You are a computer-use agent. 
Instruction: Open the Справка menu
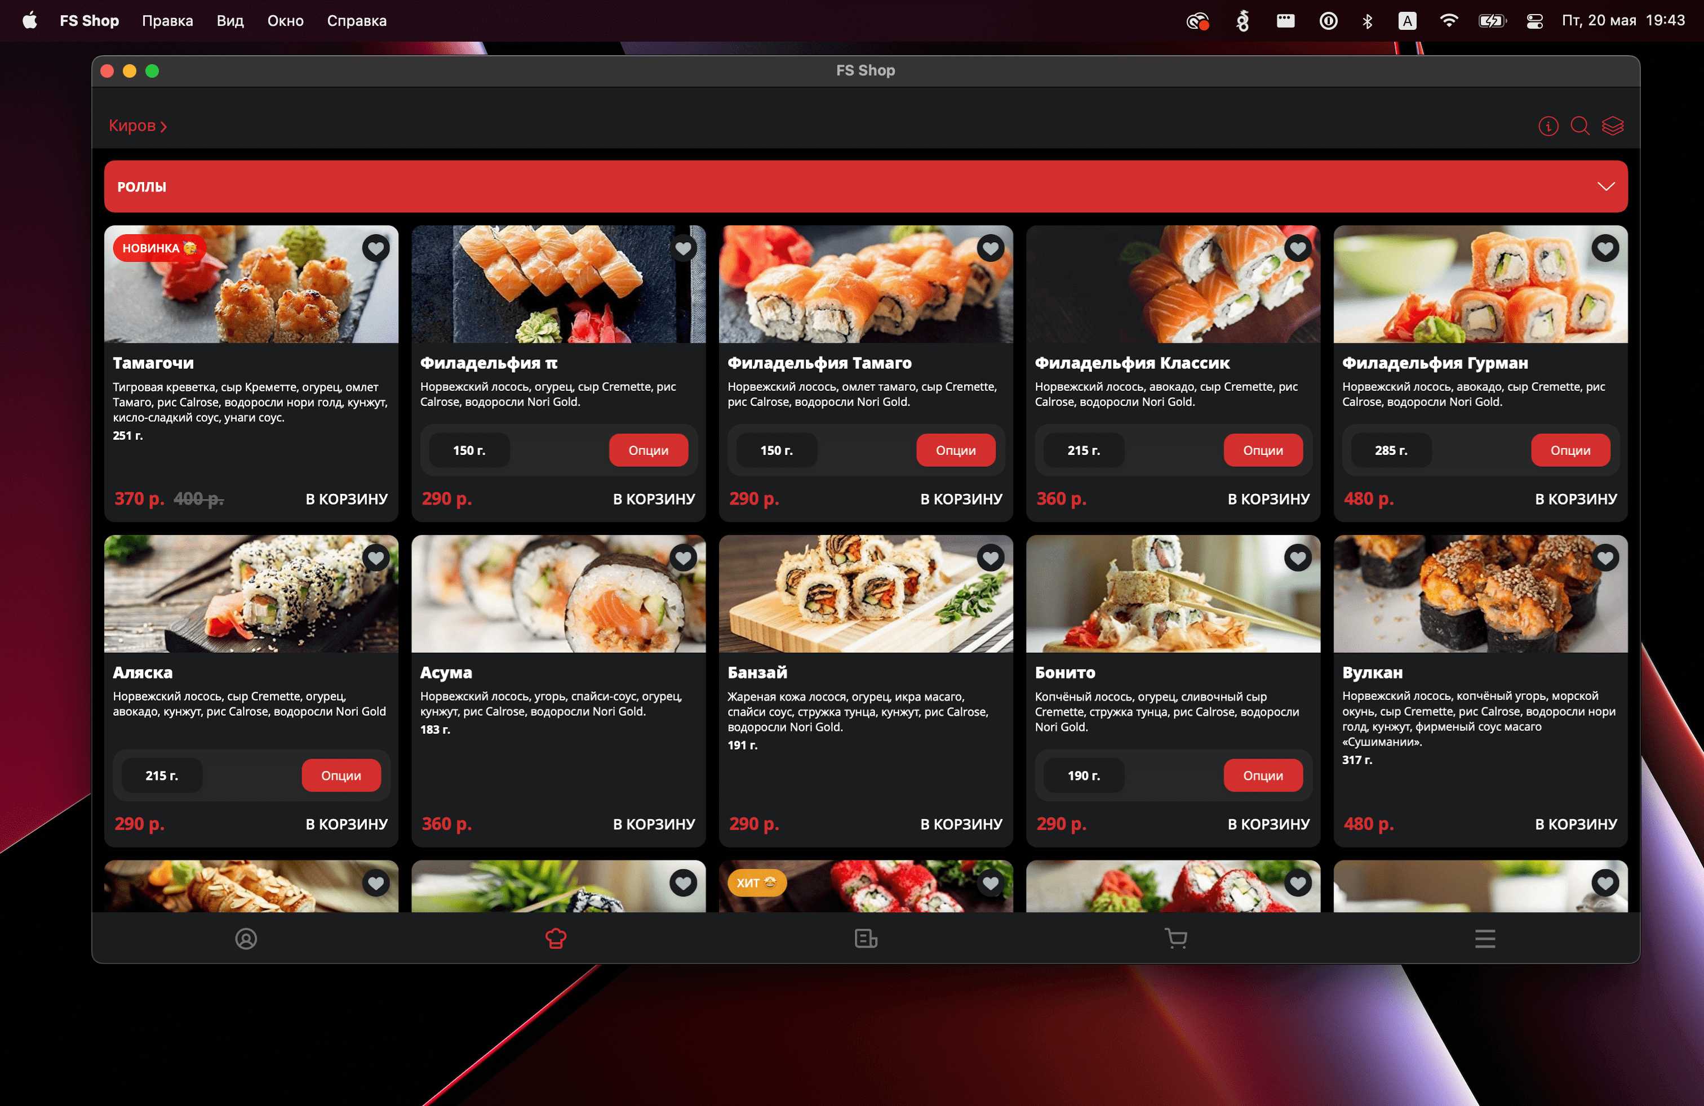(x=357, y=21)
